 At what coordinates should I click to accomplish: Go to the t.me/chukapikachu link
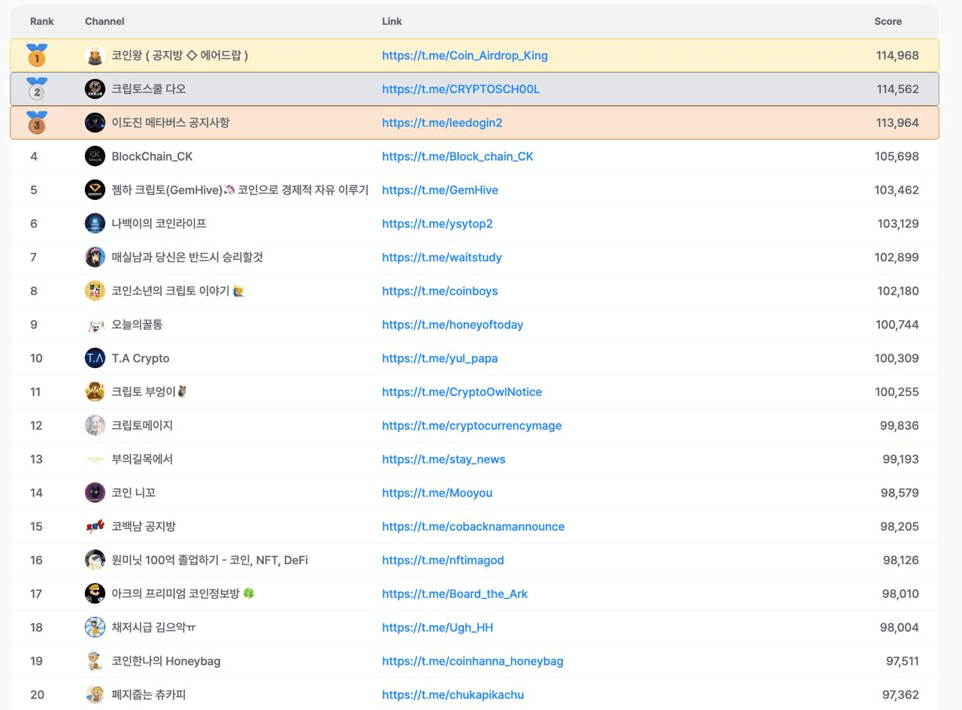point(452,695)
